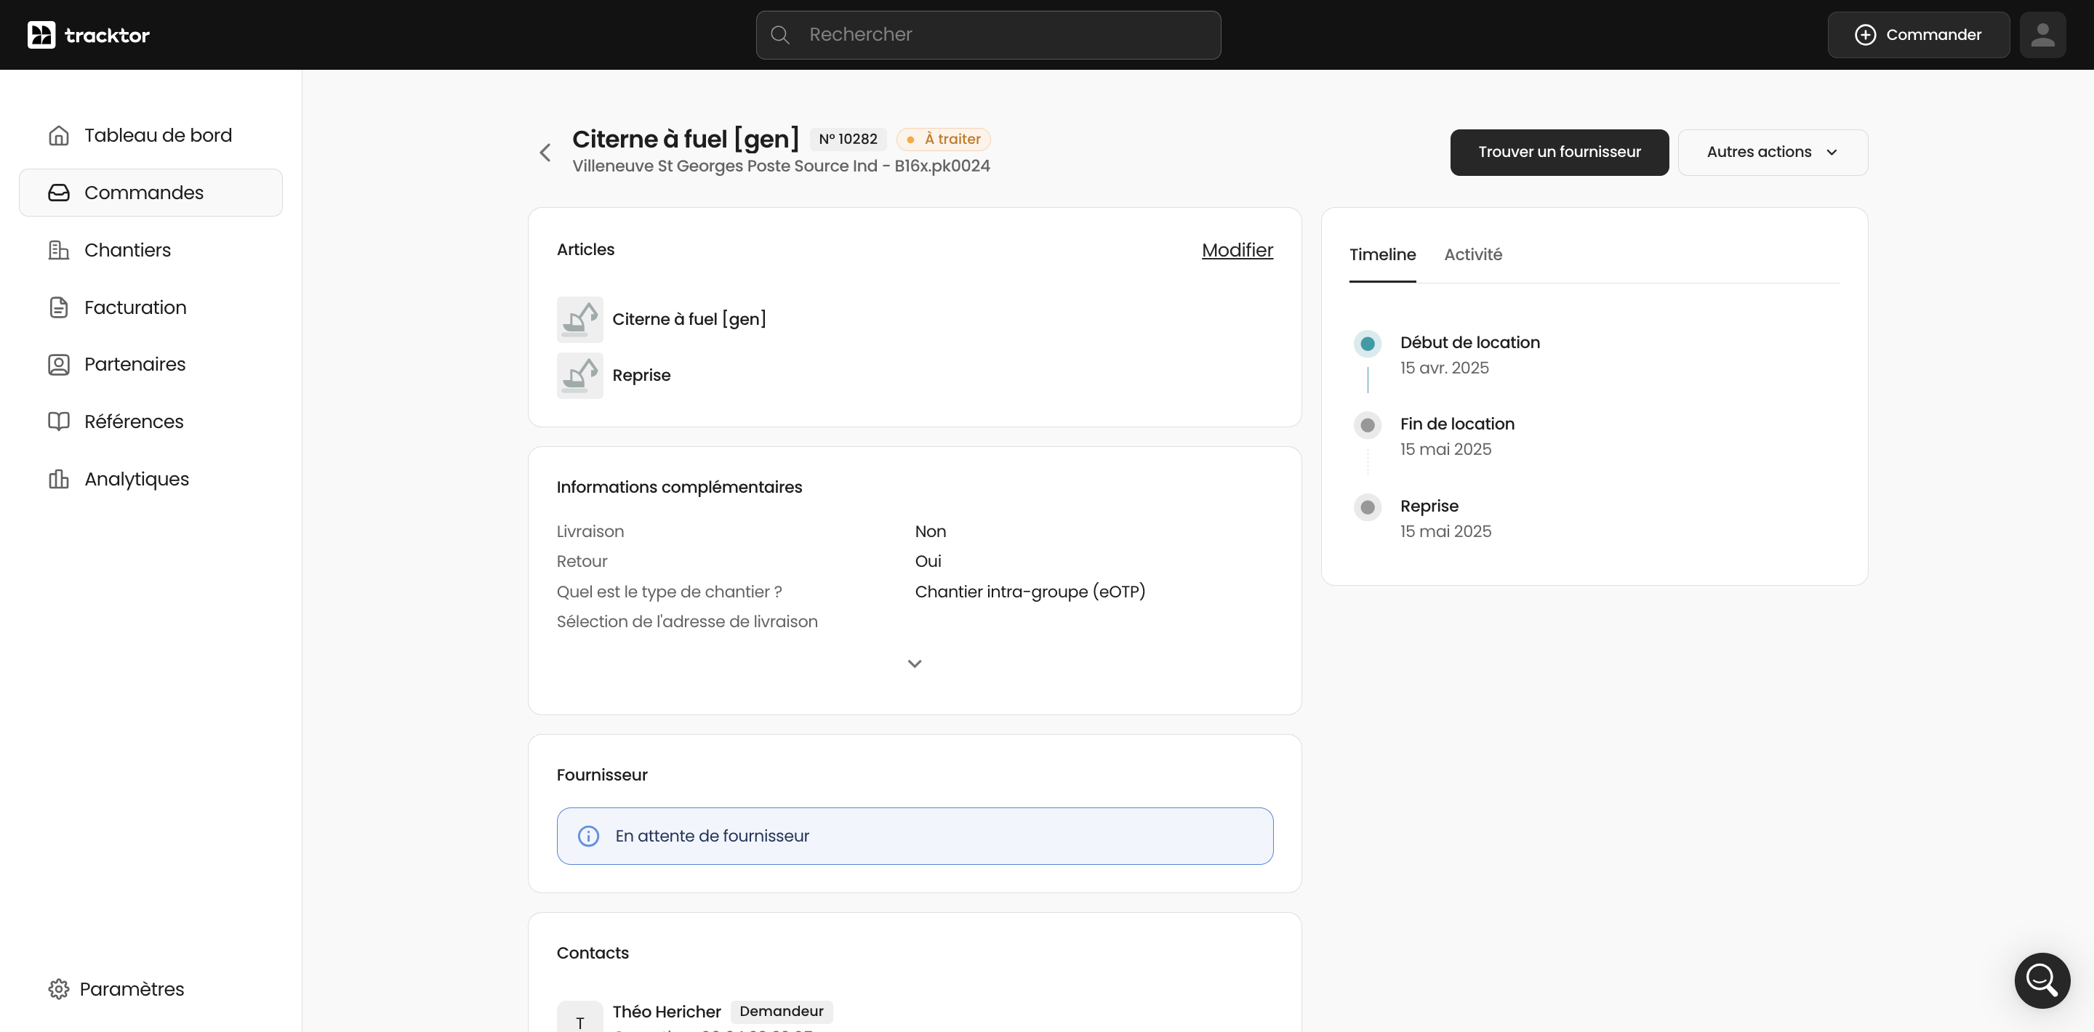This screenshot has height=1032, width=2094.
Task: Click the search magnifier icon
Action: pyautogui.click(x=779, y=35)
